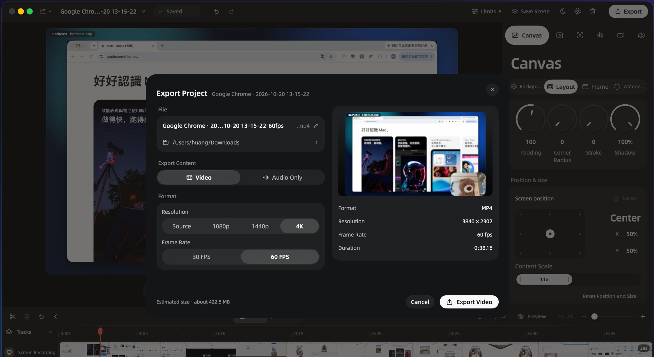Viewport: 654px width, 357px height.
Task: Switch to the Canvas tab
Action: 527,35
